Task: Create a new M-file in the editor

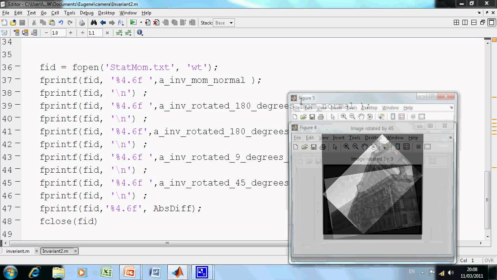Action: [x=4, y=23]
